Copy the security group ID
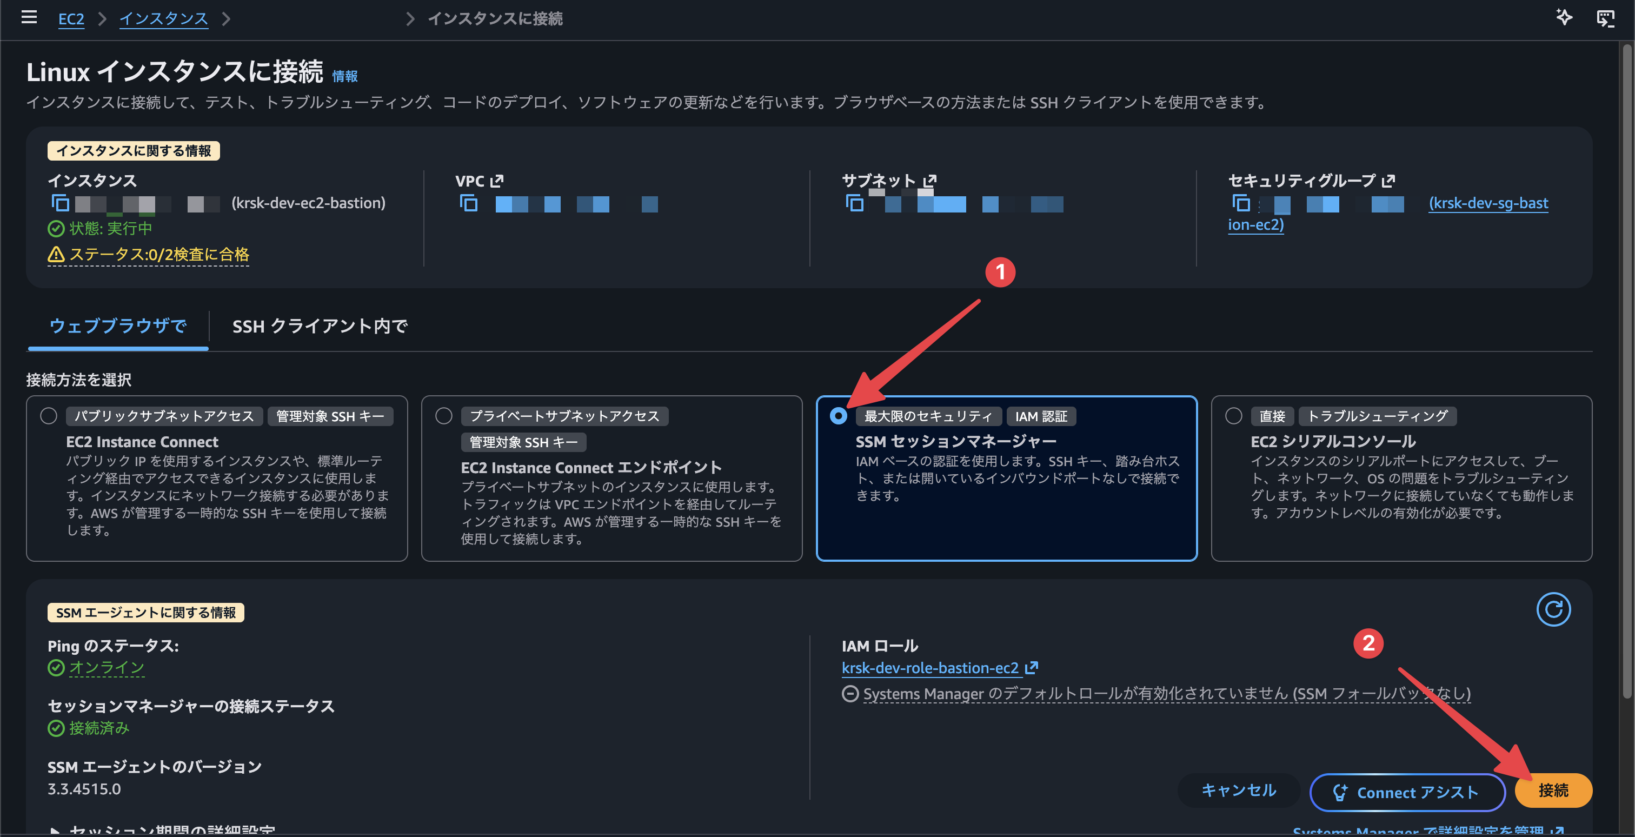Viewport: 1635px width, 837px height. click(1241, 203)
